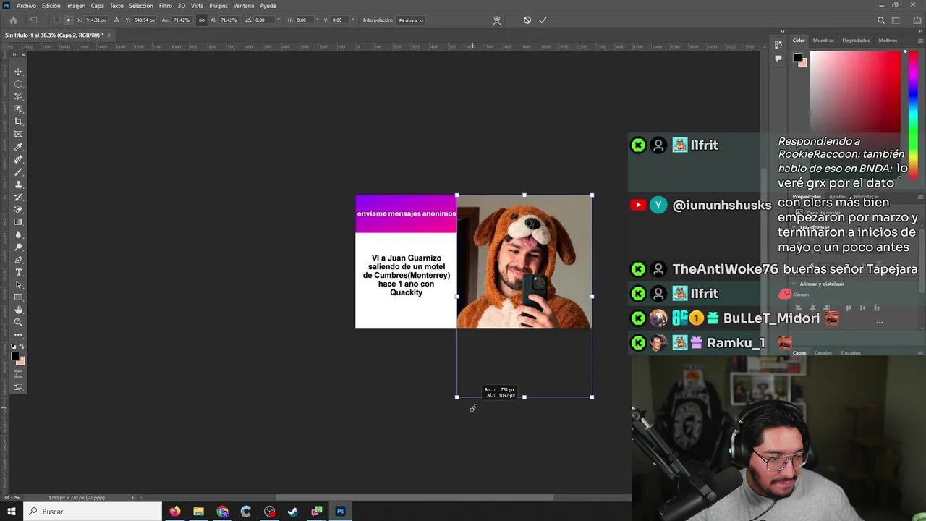Select the Crop tool
This screenshot has height=521, width=926.
(x=19, y=122)
